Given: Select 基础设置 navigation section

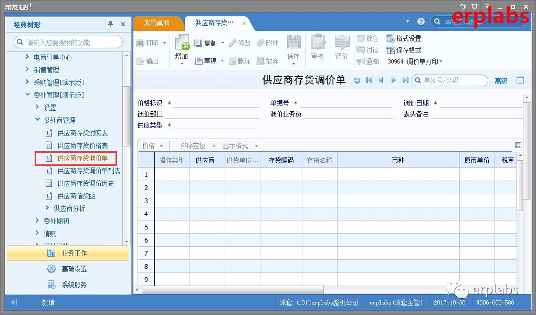Looking at the screenshot, I should [x=68, y=269].
